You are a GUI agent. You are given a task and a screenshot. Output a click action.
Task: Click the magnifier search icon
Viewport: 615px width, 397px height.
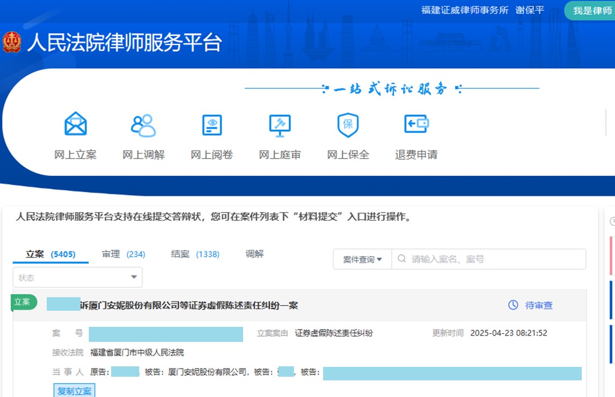402,259
